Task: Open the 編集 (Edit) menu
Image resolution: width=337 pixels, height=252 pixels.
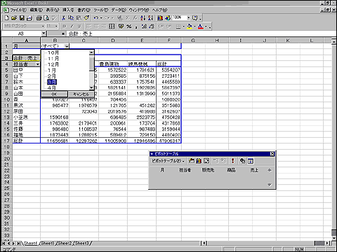Action: pos(37,10)
